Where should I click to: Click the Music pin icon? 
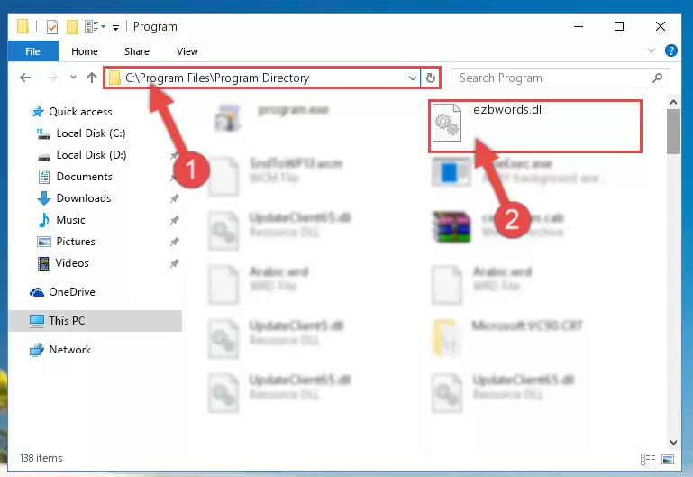175,220
